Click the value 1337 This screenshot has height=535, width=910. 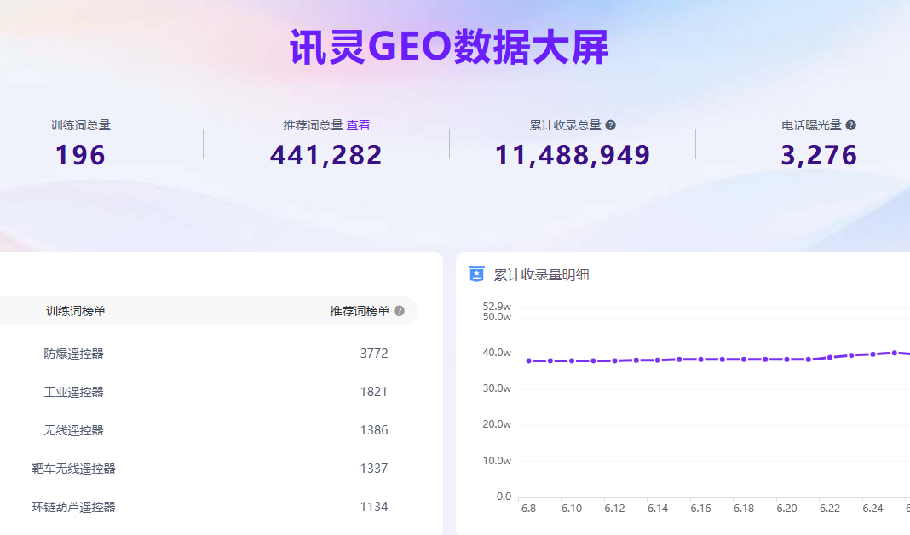pyautogui.click(x=374, y=469)
